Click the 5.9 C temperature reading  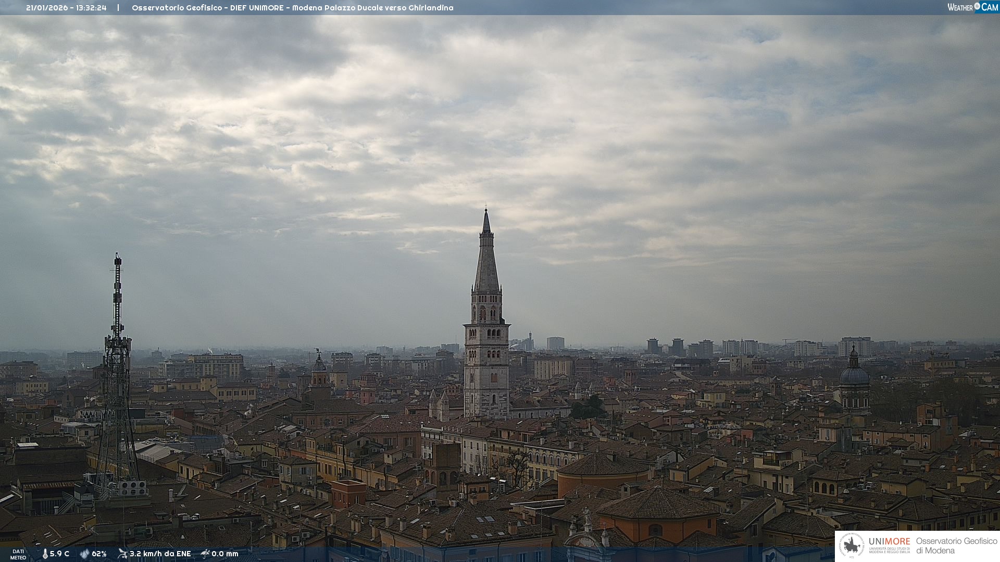coord(59,554)
